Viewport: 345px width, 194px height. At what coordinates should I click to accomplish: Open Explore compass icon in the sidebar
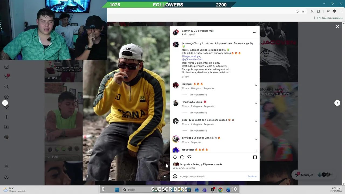pos(6,97)
